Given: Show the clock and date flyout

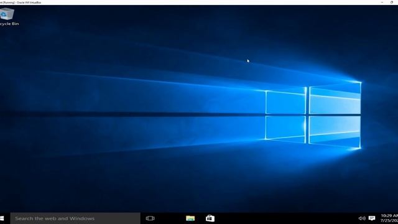Looking at the screenshot, I should pos(389,218).
